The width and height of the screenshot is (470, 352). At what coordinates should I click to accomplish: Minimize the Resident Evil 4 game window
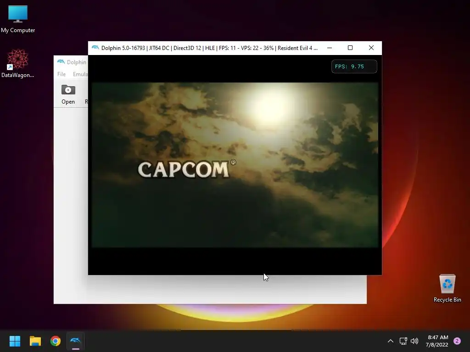pyautogui.click(x=330, y=48)
